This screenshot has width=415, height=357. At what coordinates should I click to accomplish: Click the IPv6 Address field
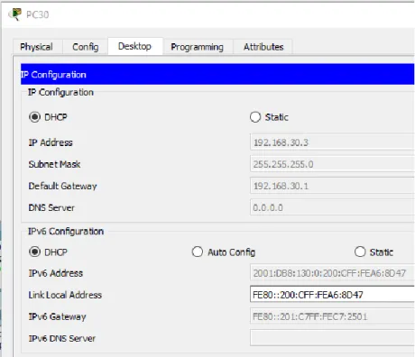332,273
